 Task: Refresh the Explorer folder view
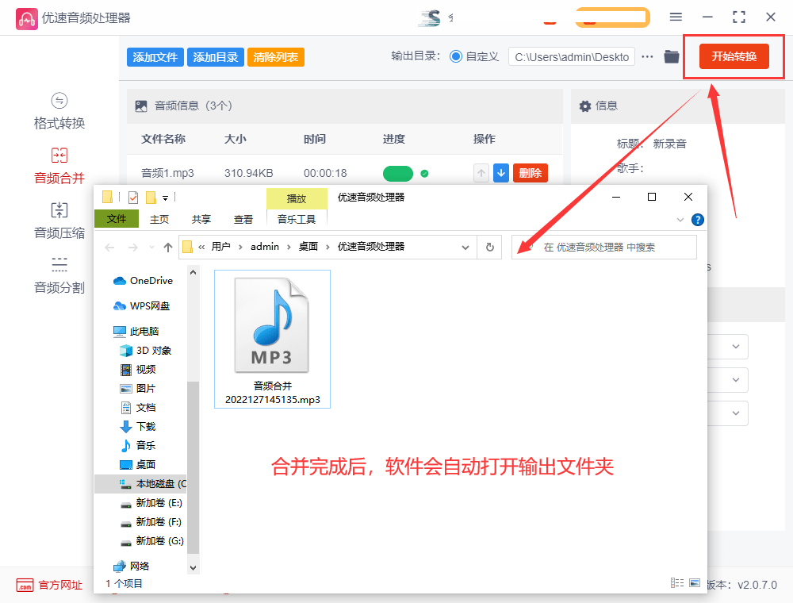(x=489, y=247)
